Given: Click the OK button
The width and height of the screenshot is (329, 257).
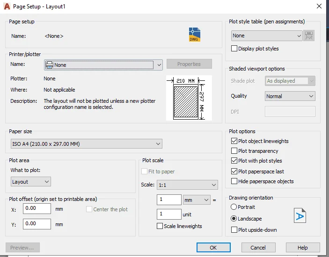Looking at the screenshot, I should (213, 248).
